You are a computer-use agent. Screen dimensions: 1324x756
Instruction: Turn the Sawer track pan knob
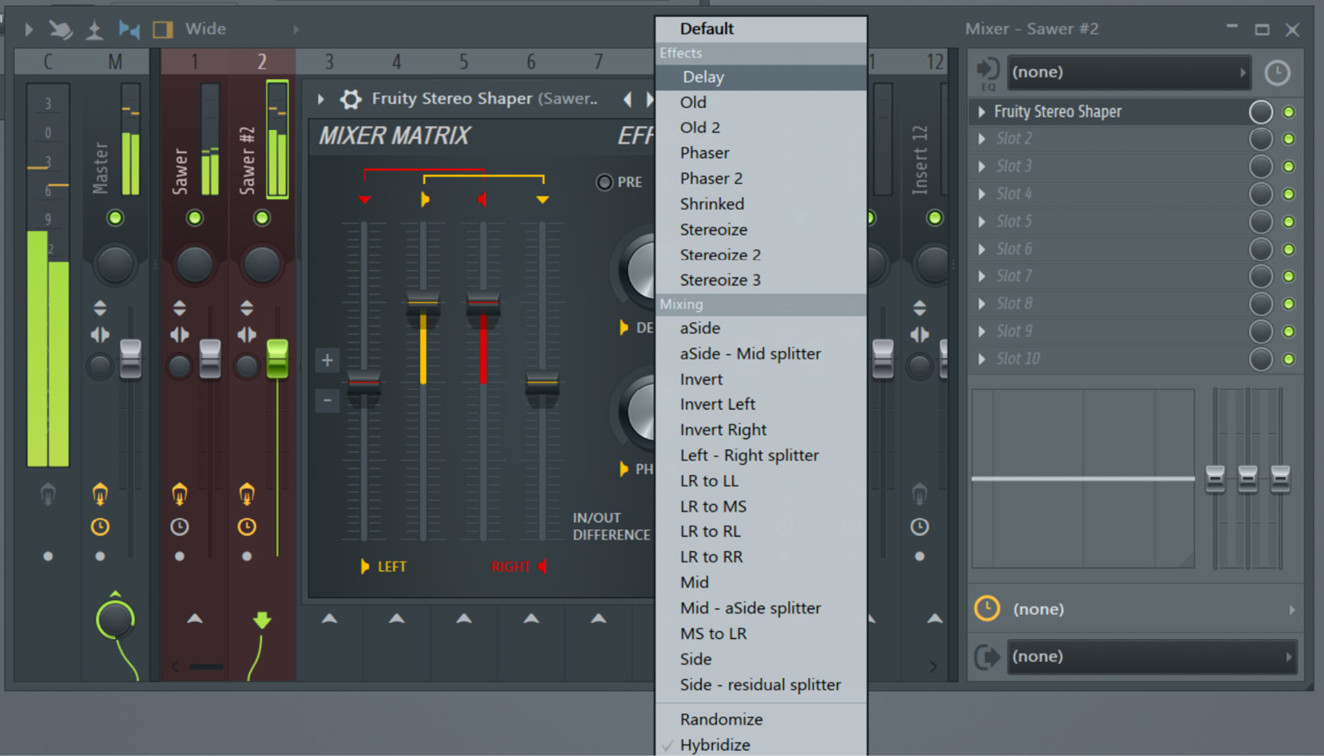pos(195,264)
